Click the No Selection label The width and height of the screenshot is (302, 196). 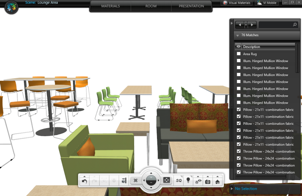tap(246, 189)
